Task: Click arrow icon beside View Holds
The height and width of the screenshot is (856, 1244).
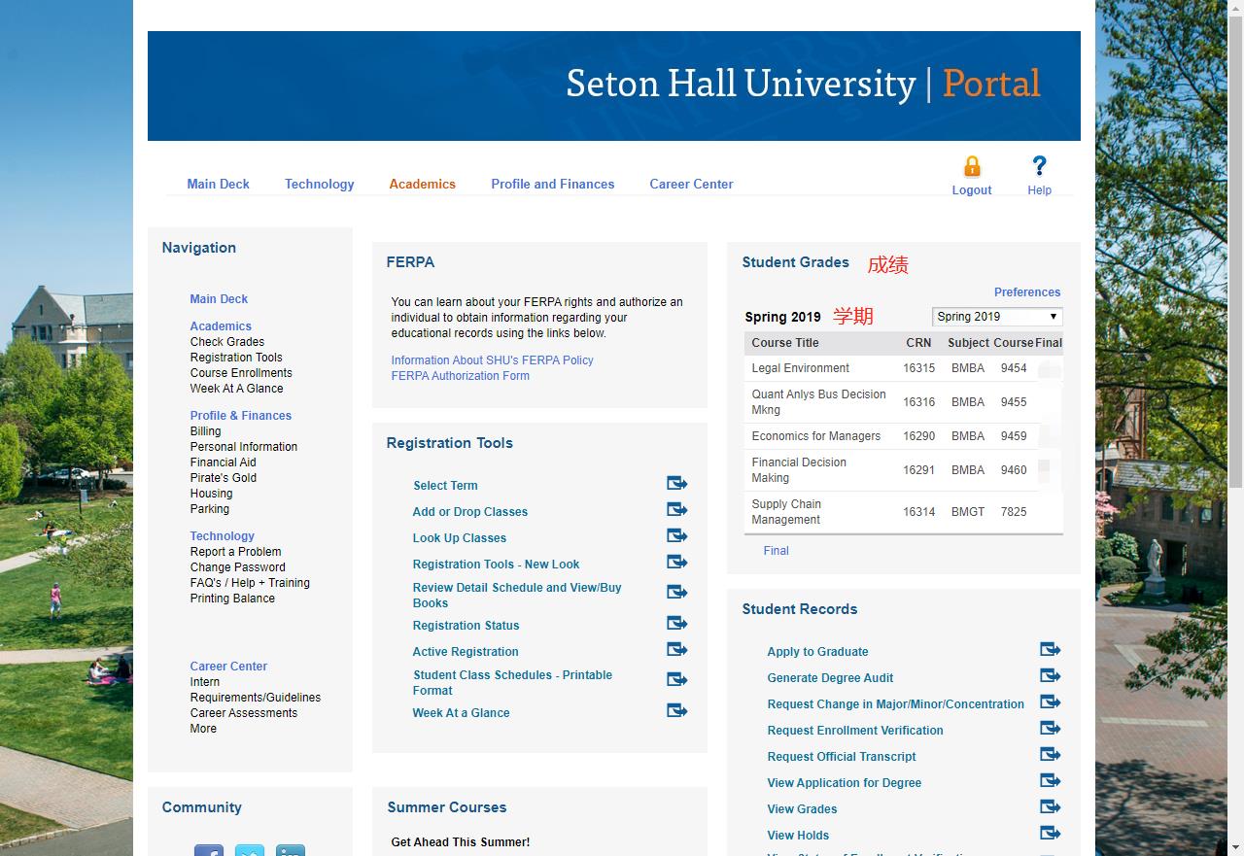Action: coord(1051,833)
